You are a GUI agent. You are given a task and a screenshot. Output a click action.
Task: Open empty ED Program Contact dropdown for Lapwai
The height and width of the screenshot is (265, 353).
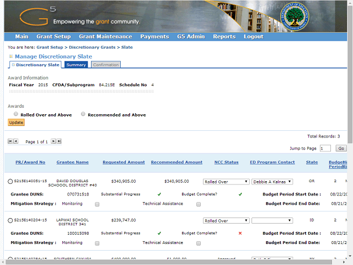point(272,221)
